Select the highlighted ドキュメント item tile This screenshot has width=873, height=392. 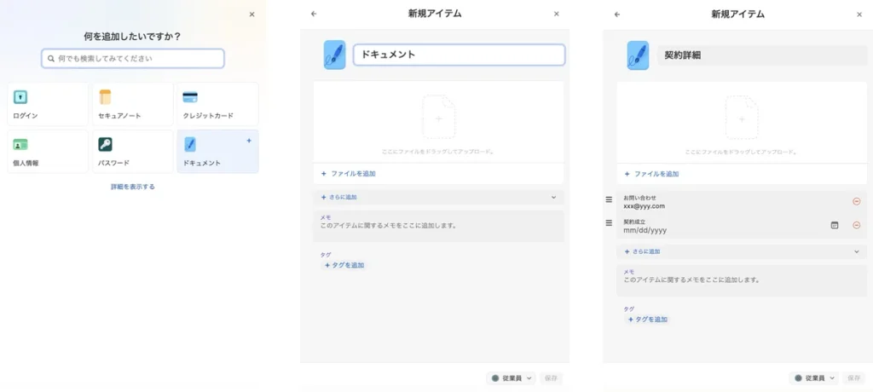[217, 151]
